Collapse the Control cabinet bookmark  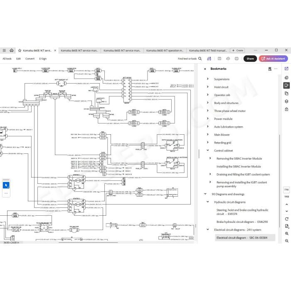[208, 150]
